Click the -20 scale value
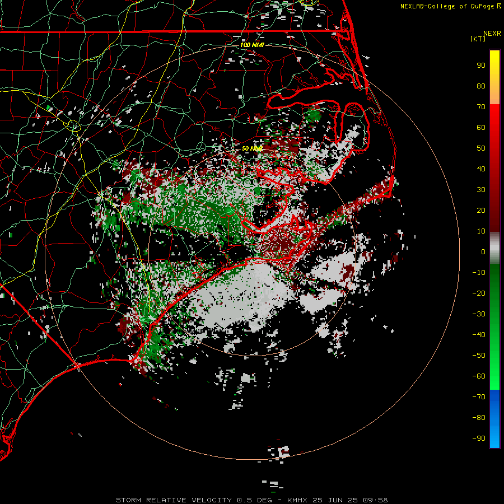The width and height of the screenshot is (504, 504). point(479,293)
